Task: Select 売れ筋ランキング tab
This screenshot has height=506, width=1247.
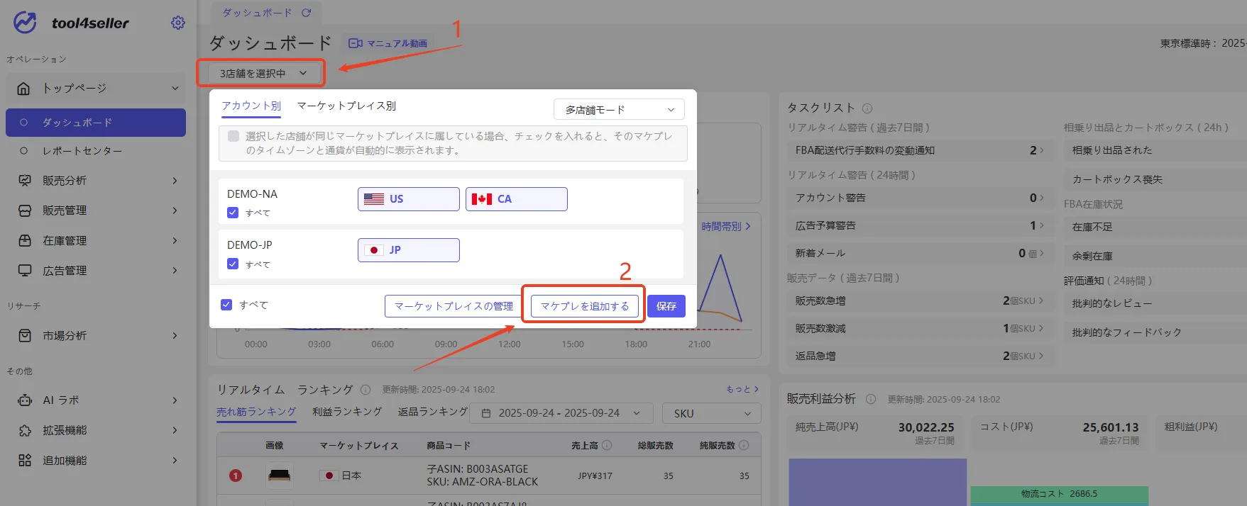Action: [256, 412]
